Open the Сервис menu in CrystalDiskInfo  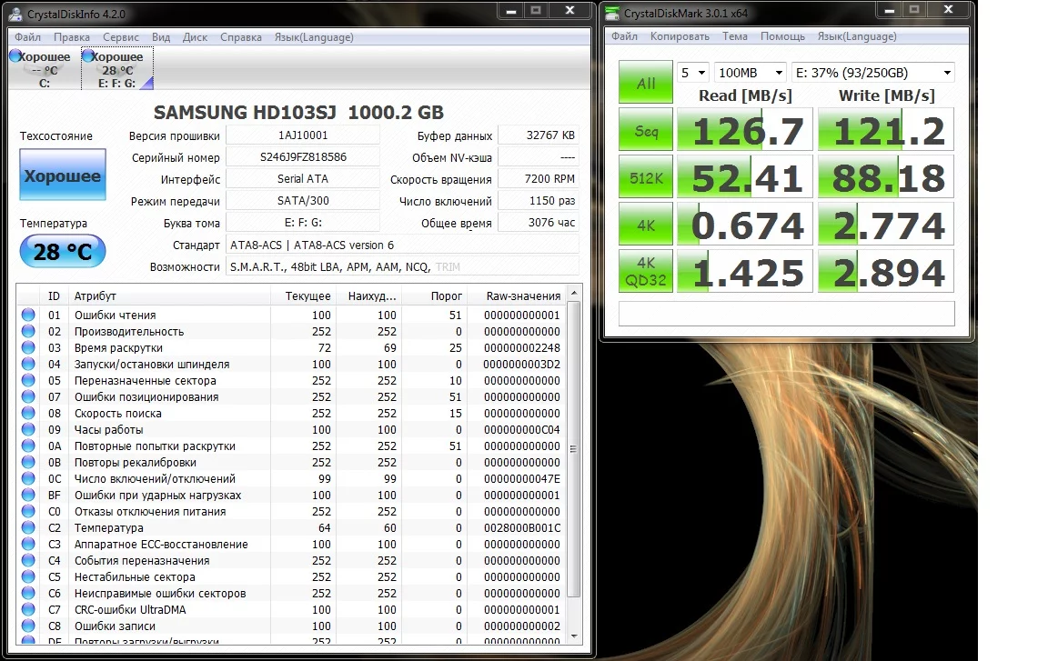121,37
